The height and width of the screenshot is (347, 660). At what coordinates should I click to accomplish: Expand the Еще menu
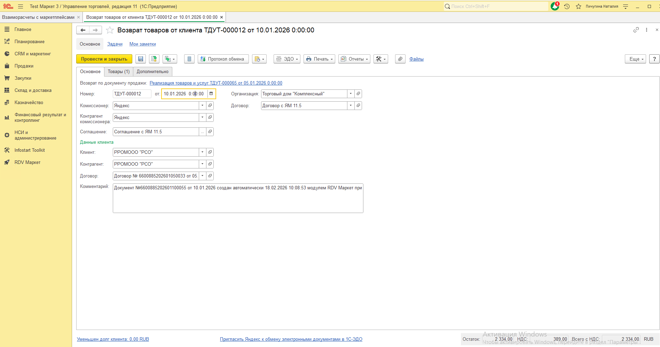[636, 59]
